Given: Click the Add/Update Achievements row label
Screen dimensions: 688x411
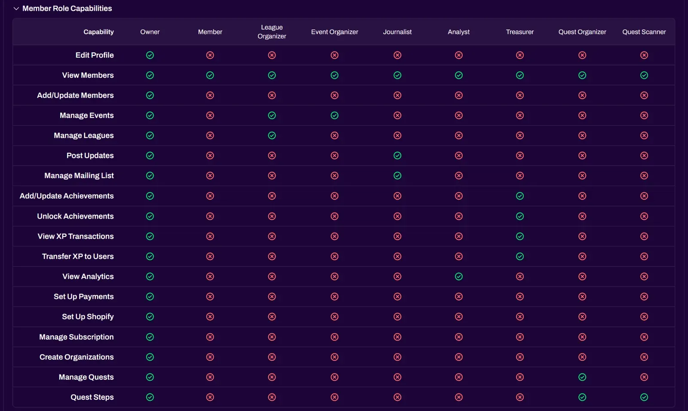Looking at the screenshot, I should point(67,196).
